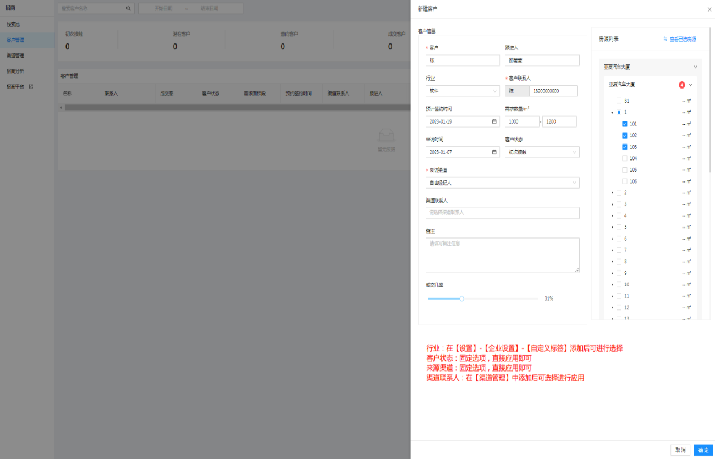Viewport: 715px width, 459px height.
Task: Tick the checkbox for floor 11
Action: pos(619,296)
